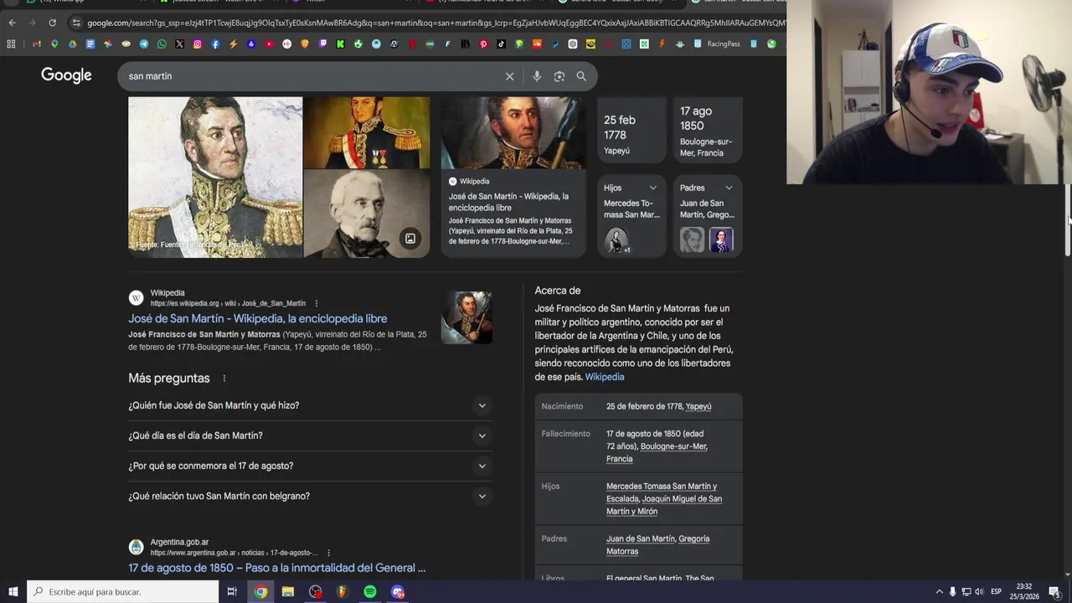This screenshot has width=1072, height=603.
Task: Open Joaquín Miguel de San Martín y Mirón link
Action: (664, 505)
